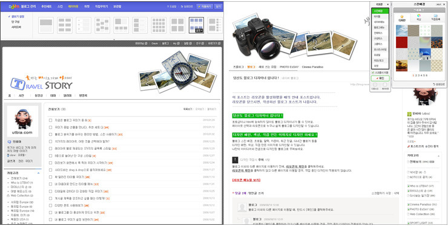This screenshot has width=448, height=226.
Task: Select the two-column six-block layout thumbnail
Action: click(x=65, y=25)
